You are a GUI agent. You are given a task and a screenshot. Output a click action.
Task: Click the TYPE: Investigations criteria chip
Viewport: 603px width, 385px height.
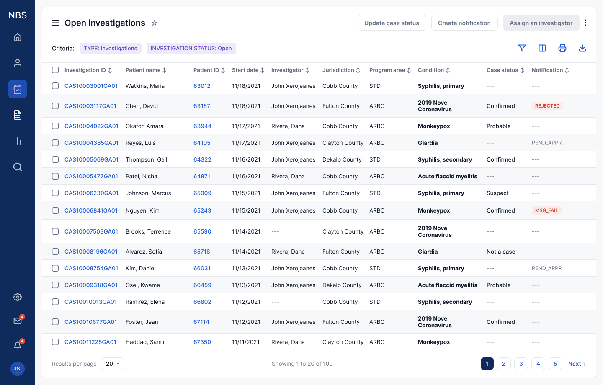111,48
